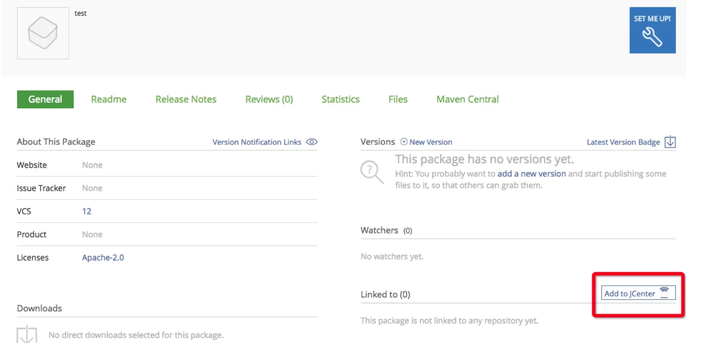The image size is (703, 343).
Task: Click the Website value 'None'
Action: point(92,165)
